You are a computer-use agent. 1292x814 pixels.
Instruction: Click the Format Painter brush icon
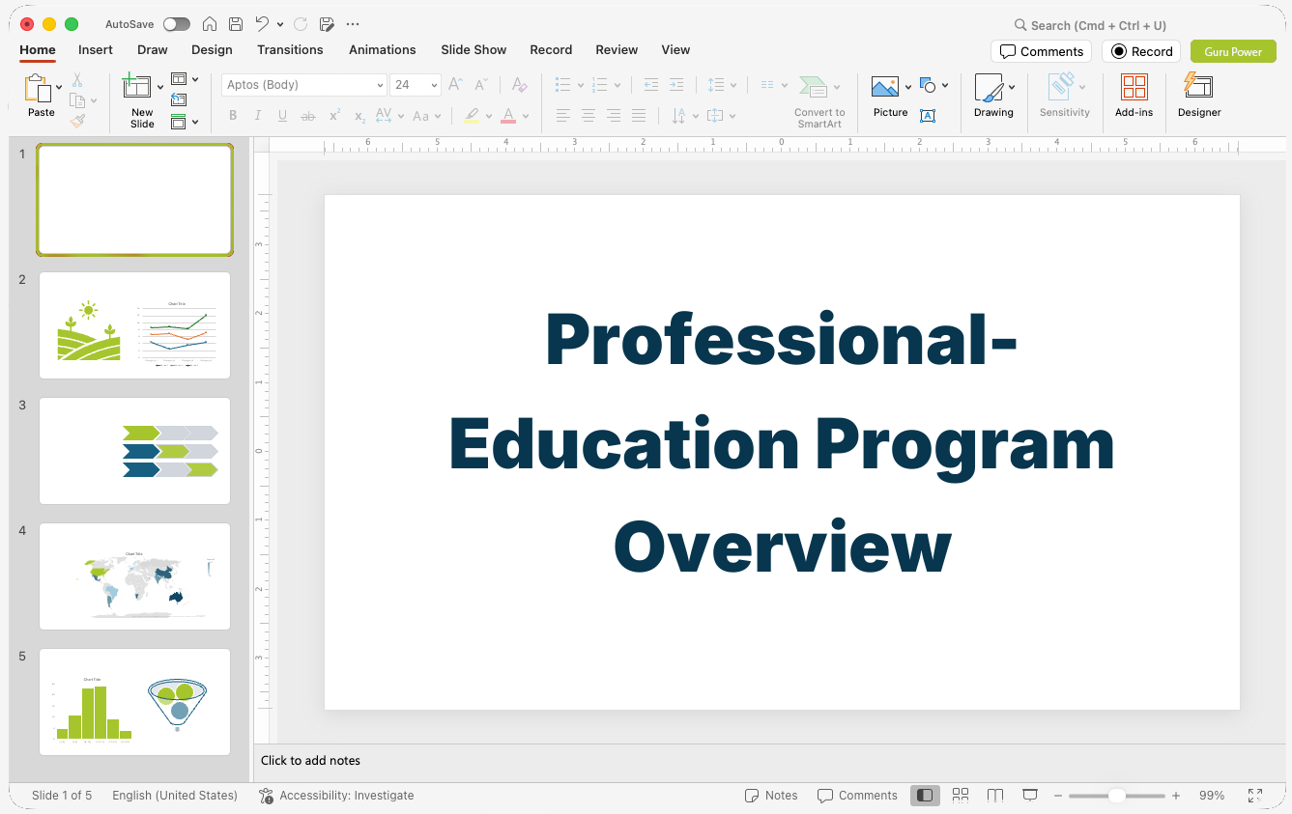coord(77,121)
